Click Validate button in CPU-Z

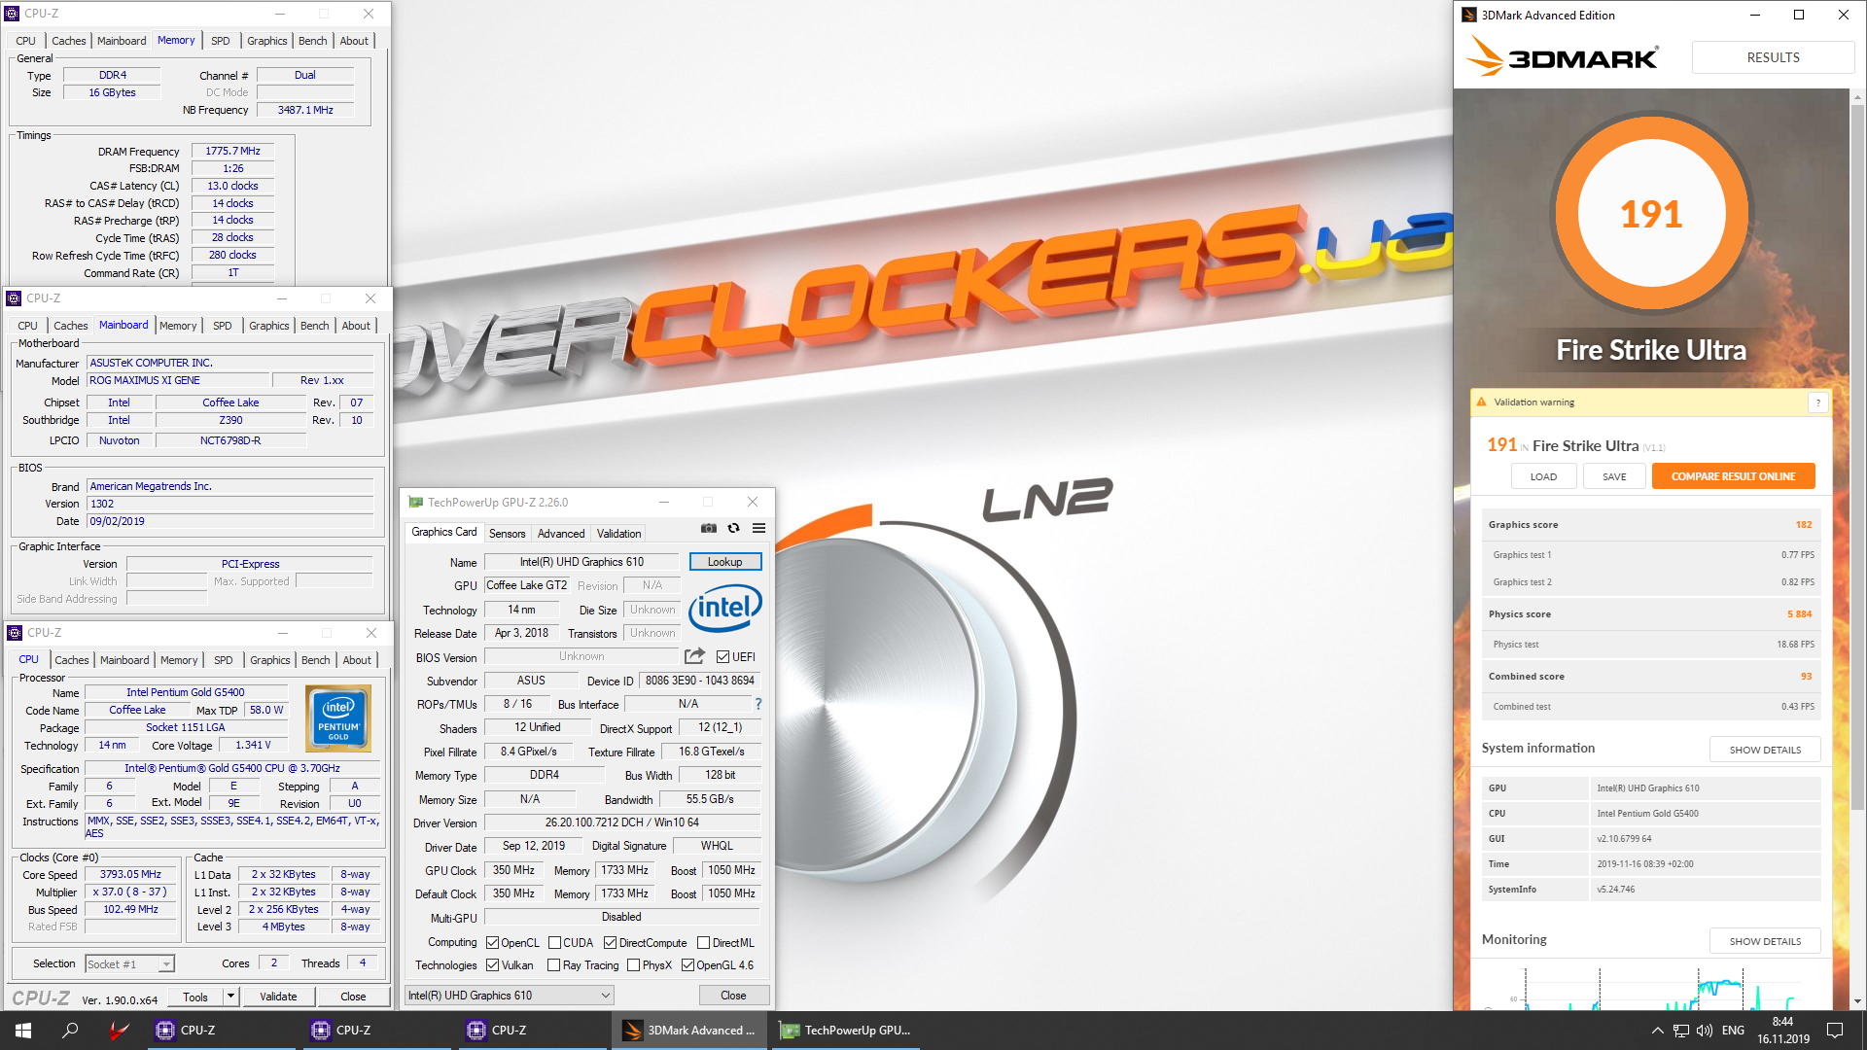click(x=278, y=997)
